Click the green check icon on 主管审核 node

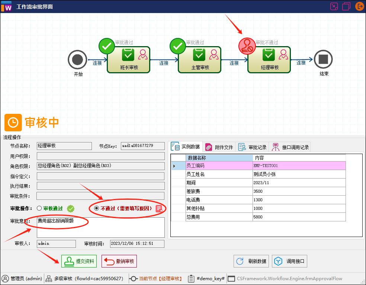177,46
